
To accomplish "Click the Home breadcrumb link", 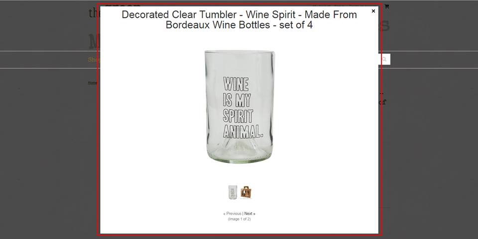I will [x=93, y=82].
